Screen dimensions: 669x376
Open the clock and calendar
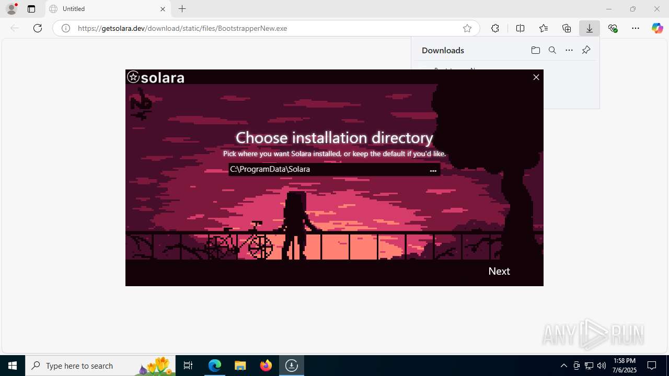625,366
